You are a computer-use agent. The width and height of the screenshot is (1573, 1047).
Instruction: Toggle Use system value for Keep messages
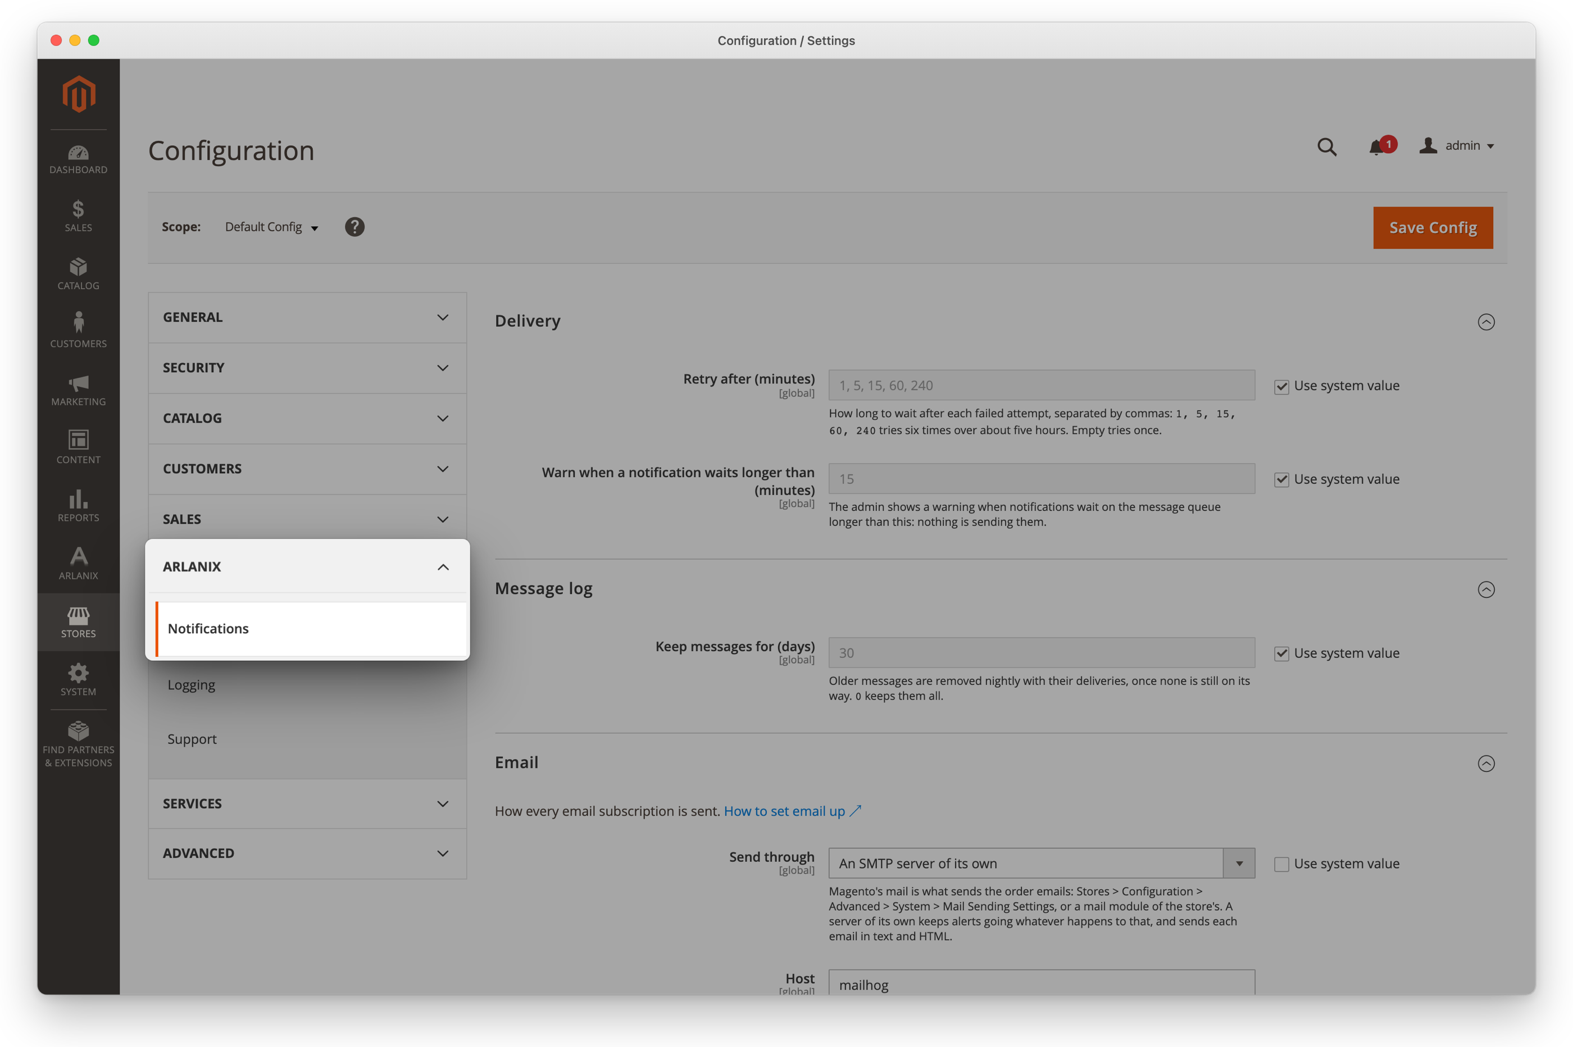1281,655
